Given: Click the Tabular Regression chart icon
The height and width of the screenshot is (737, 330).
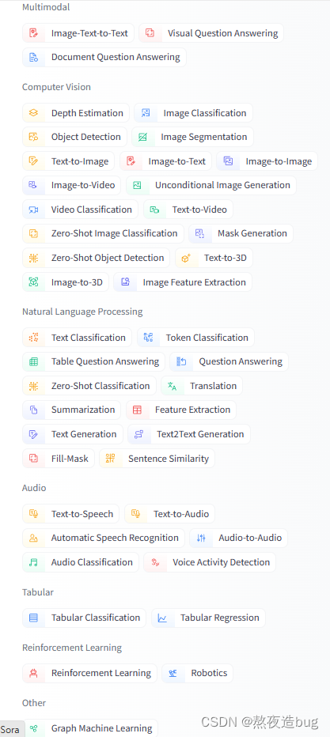Looking at the screenshot, I should 162,618.
